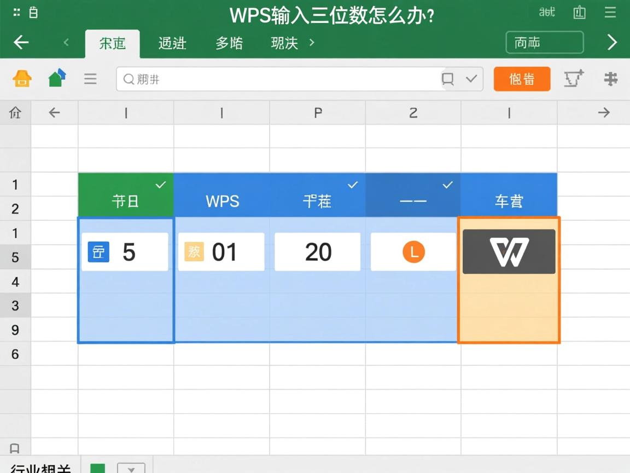The image size is (630, 473).
Task: Toggle the checkmark on the 干茬 column header
Action: (353, 184)
